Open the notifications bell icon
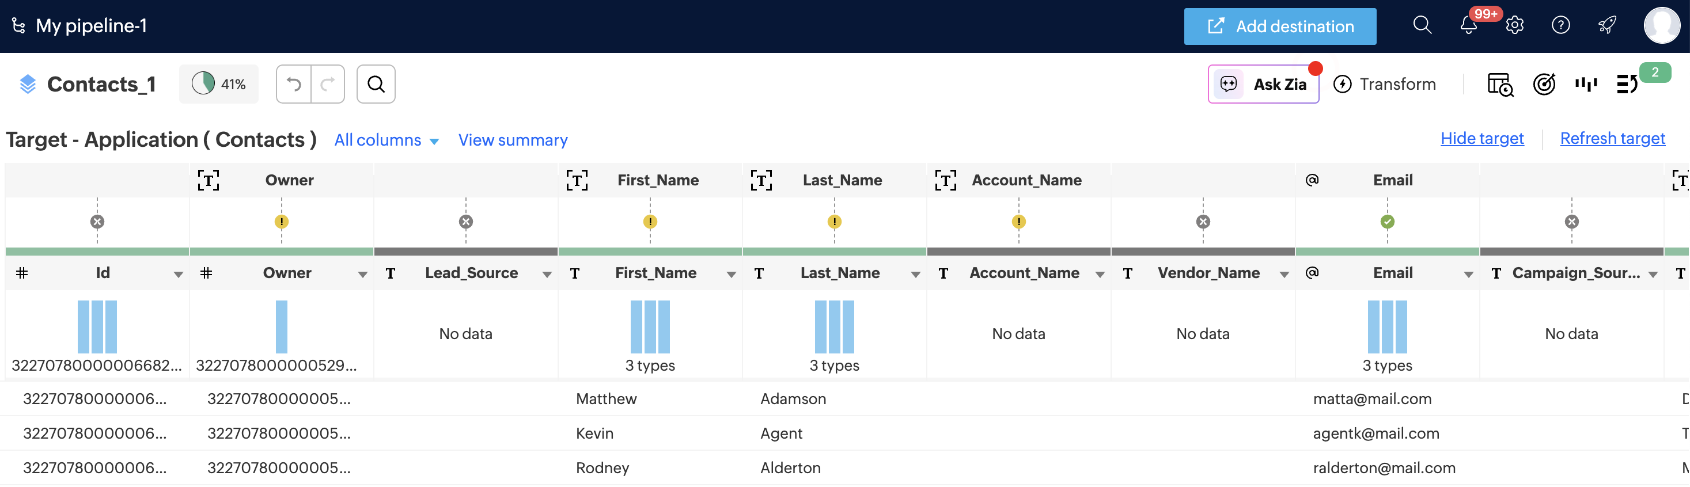 point(1468,25)
